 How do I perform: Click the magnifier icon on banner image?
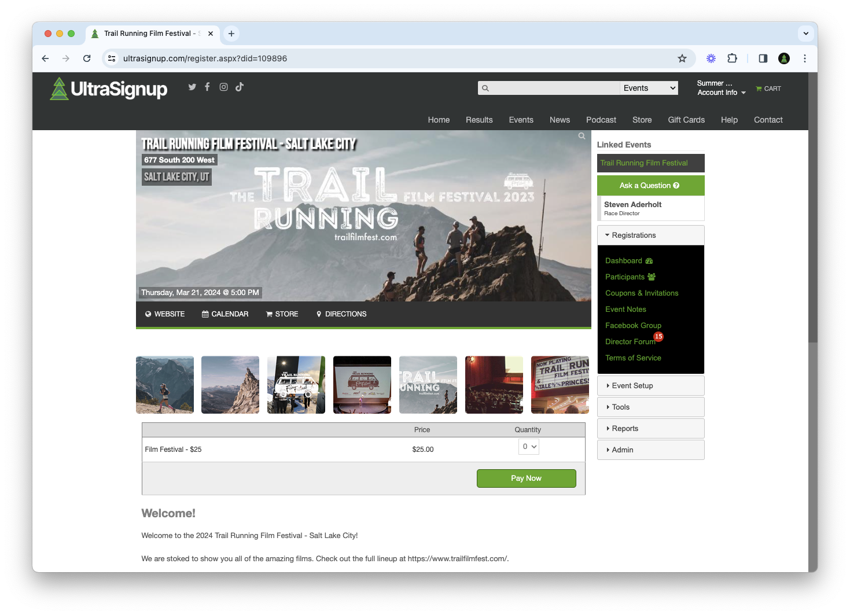coord(582,136)
